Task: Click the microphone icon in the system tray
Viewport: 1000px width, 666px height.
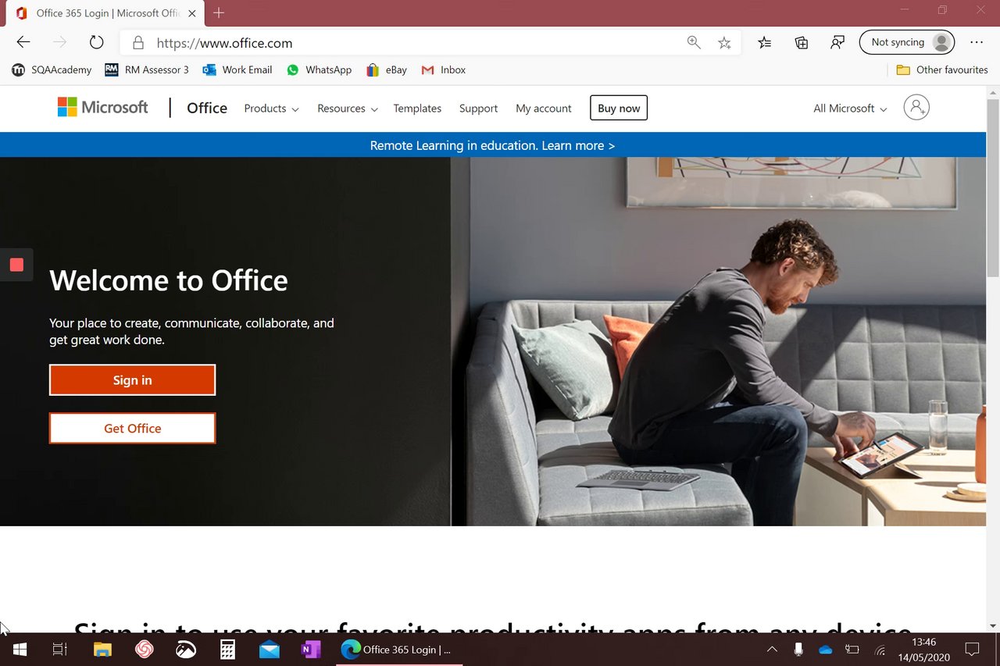Action: [798, 649]
